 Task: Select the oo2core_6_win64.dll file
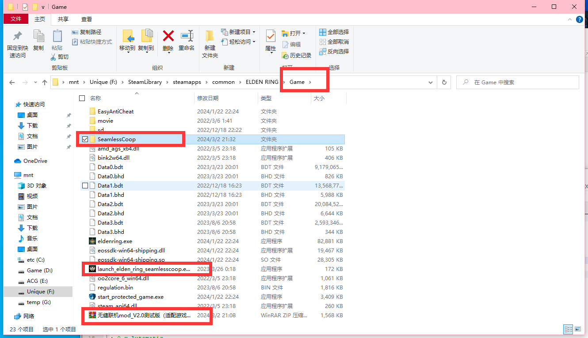coord(123,278)
